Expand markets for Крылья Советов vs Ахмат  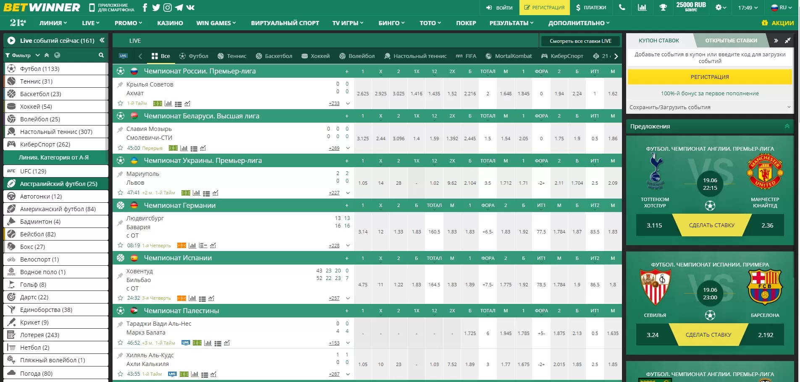348,103
